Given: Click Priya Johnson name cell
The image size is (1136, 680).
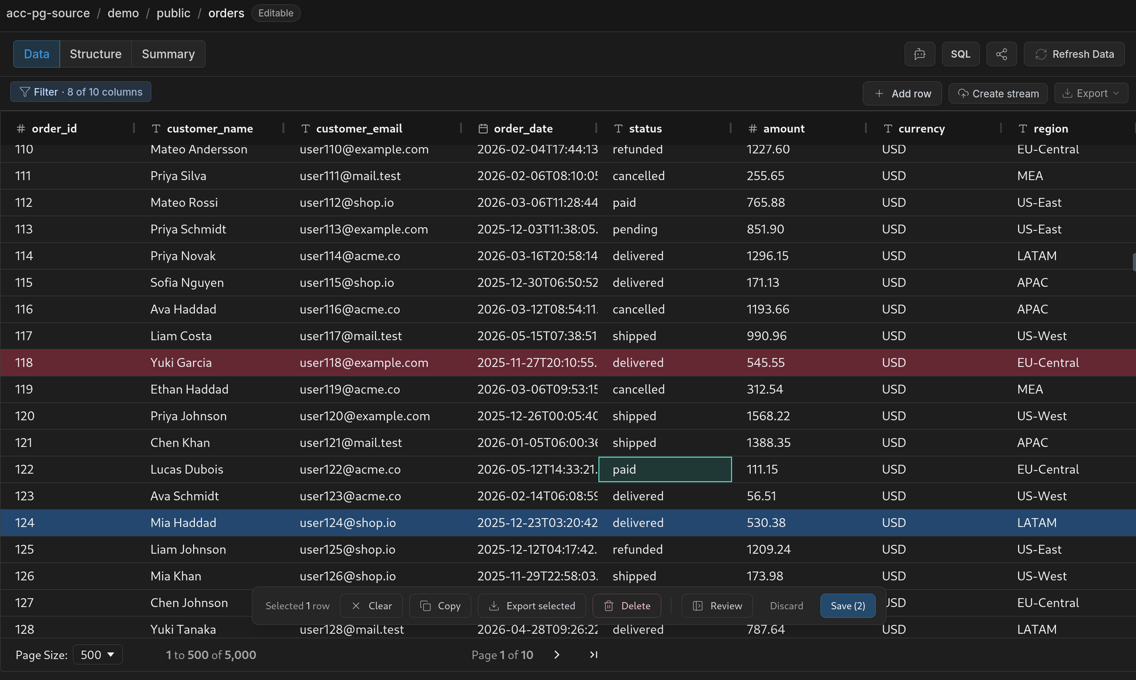Looking at the screenshot, I should click(189, 416).
